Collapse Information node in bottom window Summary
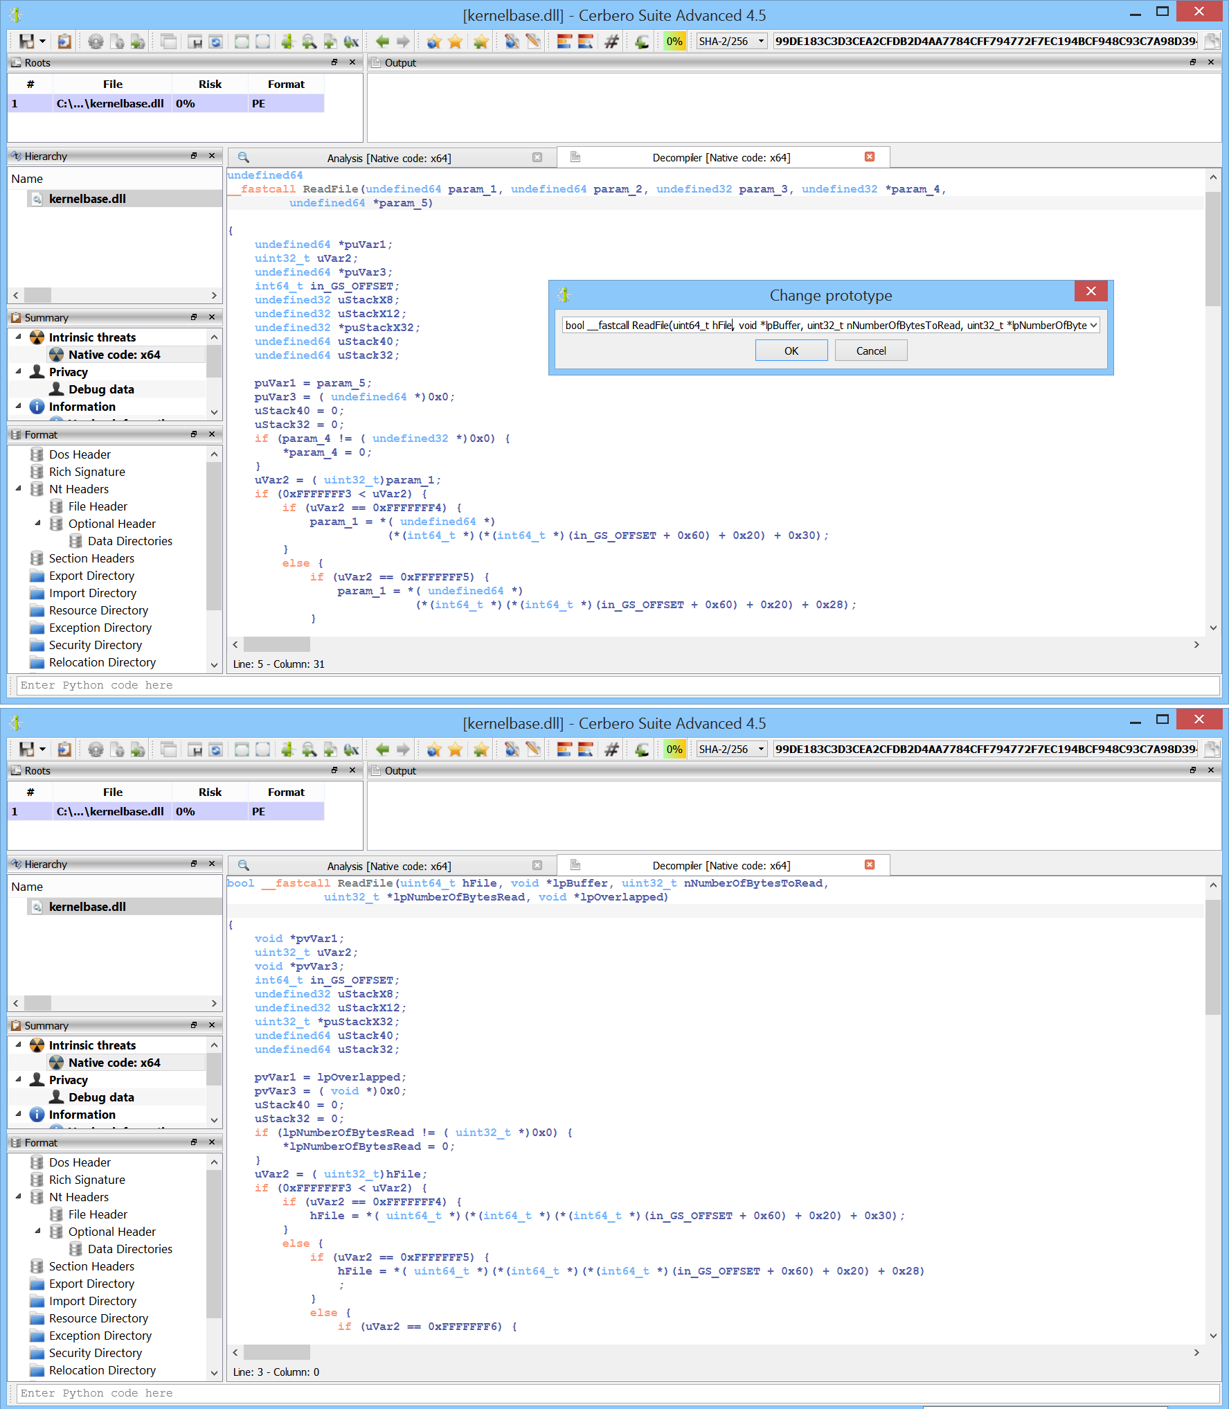The height and width of the screenshot is (1409, 1229). click(x=19, y=1114)
